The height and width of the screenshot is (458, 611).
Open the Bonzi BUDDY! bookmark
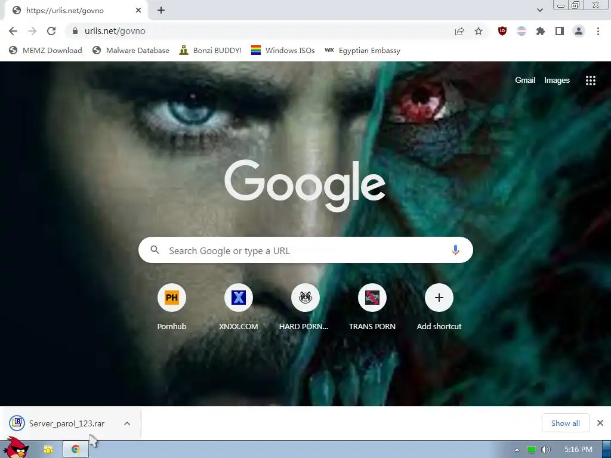click(x=211, y=51)
